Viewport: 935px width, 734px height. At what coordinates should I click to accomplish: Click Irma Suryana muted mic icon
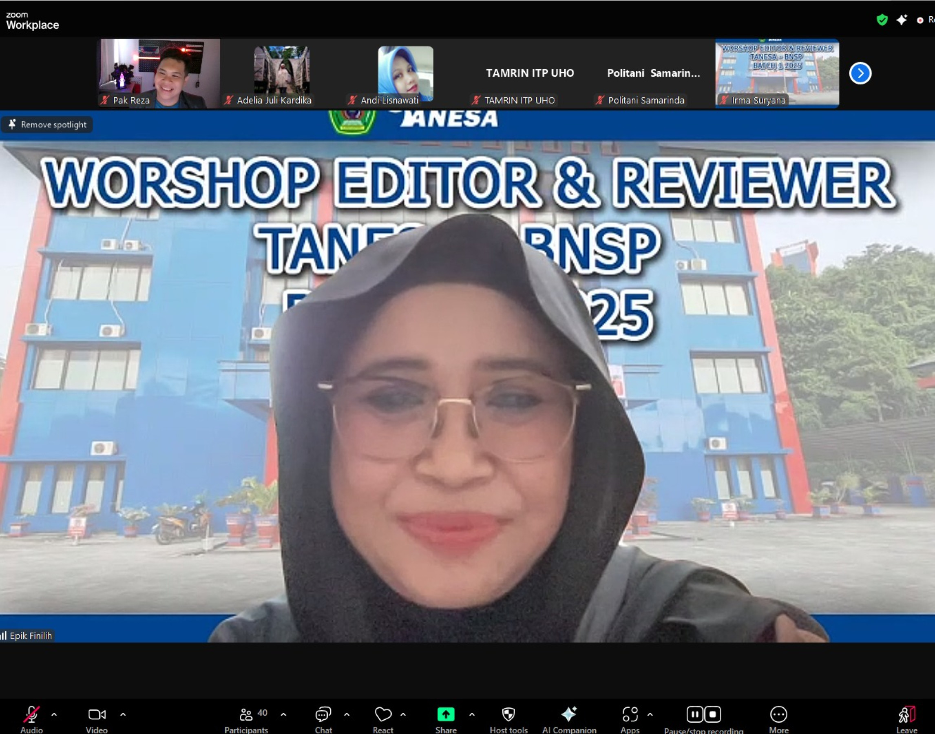(x=724, y=100)
